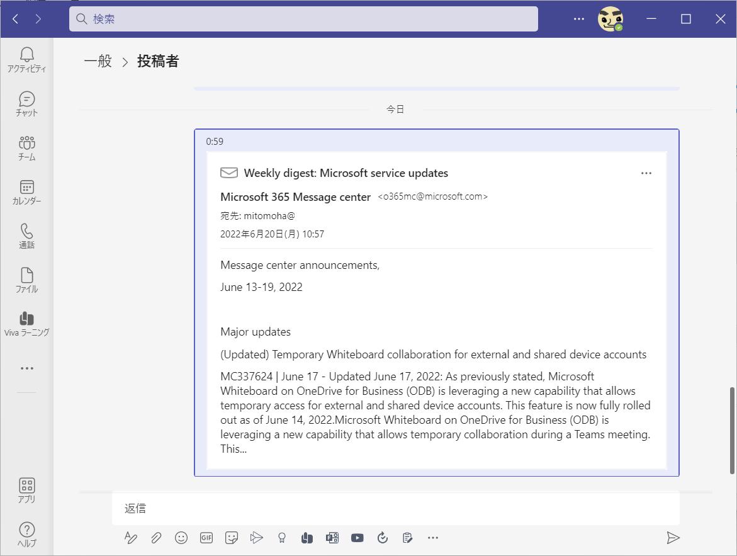This screenshot has width=737, height=556.
Task: Open the email card more options menu
Action: coord(646,173)
